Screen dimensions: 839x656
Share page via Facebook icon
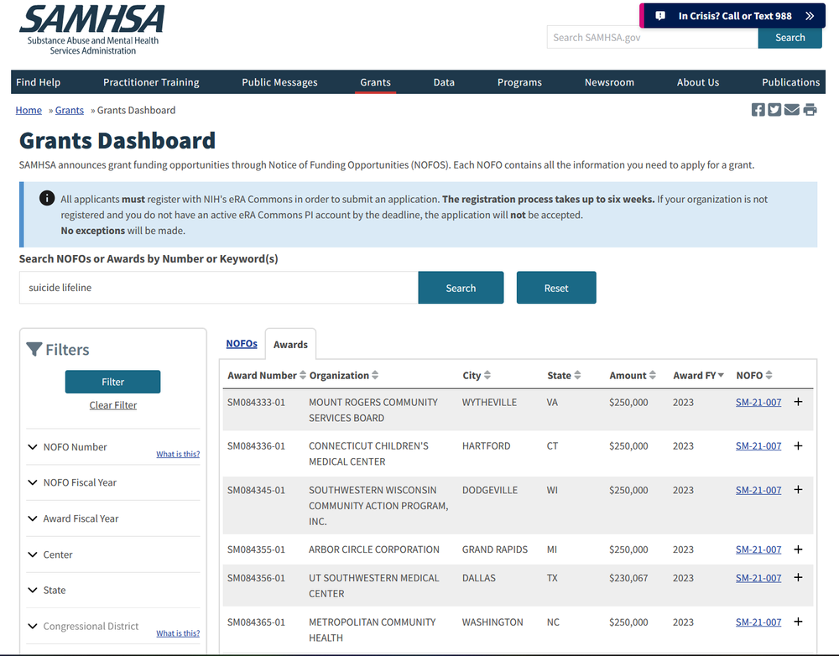[x=758, y=110]
